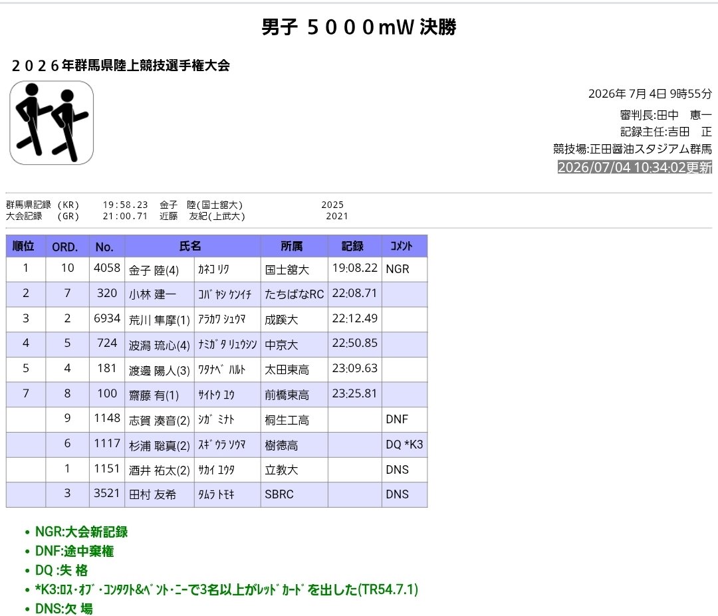This screenshot has width=718, height=616.
Task: Click athlete name 杉浦 聡真(2)
Action: click(160, 446)
